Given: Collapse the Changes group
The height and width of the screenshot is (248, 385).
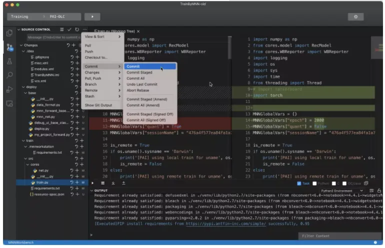Looking at the screenshot, I should [21, 45].
